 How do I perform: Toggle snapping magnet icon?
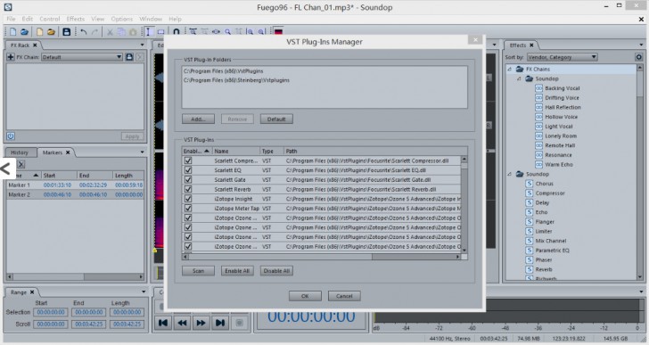(176, 32)
